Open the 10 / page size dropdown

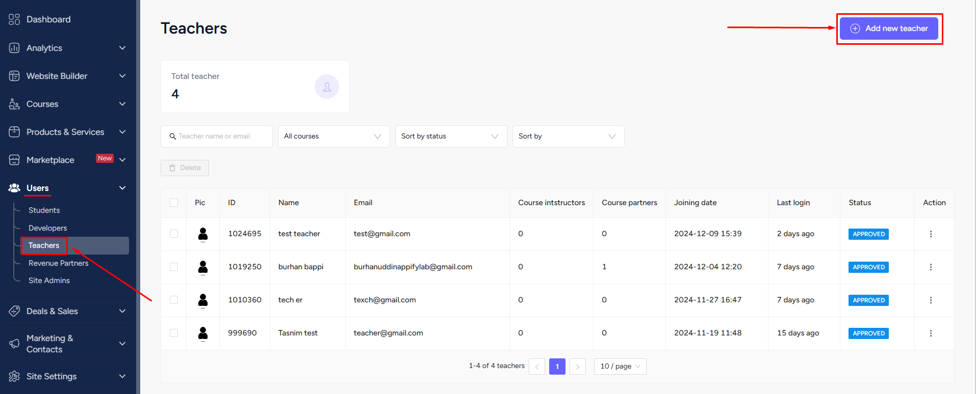tap(620, 367)
